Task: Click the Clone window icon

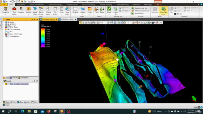Action: point(41,11)
